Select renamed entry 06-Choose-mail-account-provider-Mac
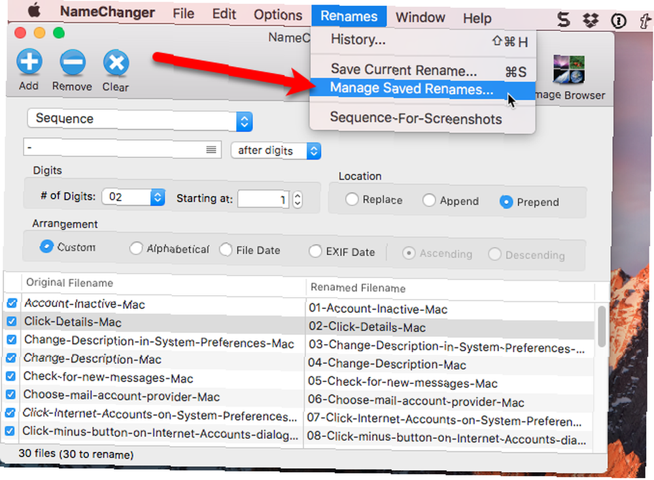 416,401
